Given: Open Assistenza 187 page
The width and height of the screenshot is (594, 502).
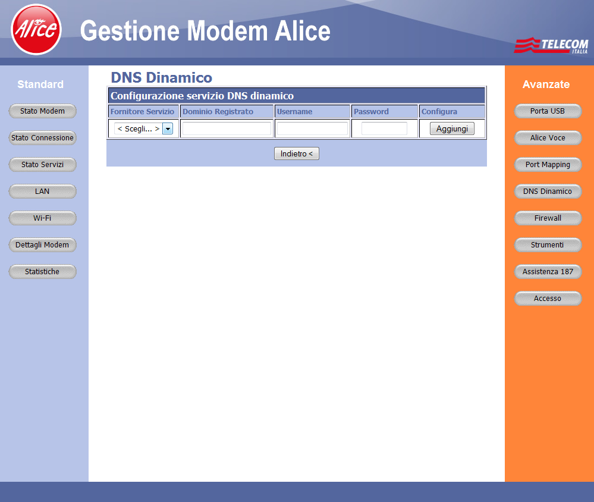Looking at the screenshot, I should [x=548, y=272].
